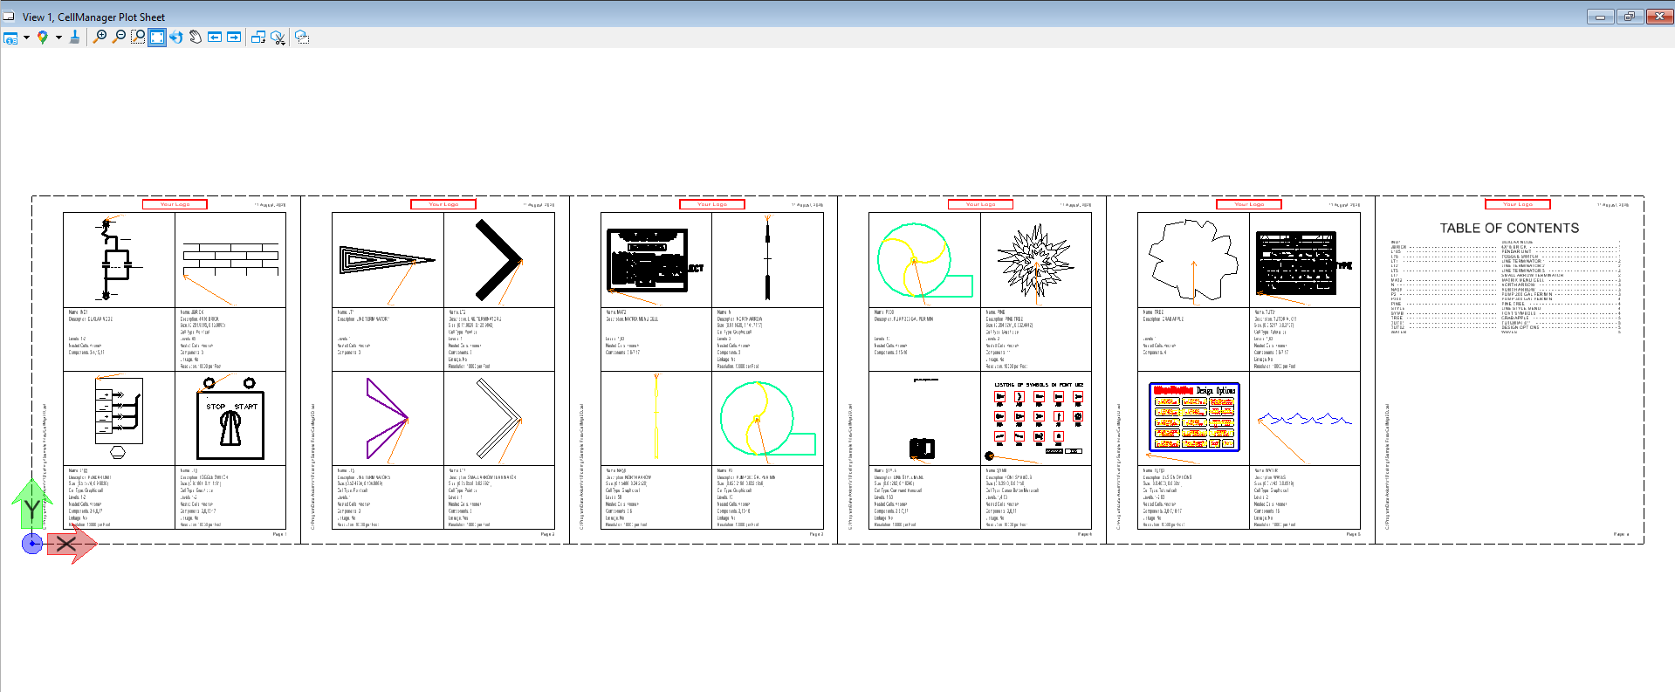Open the view window control menu icon
Screen dimensions: 1675x692
click(x=9, y=17)
